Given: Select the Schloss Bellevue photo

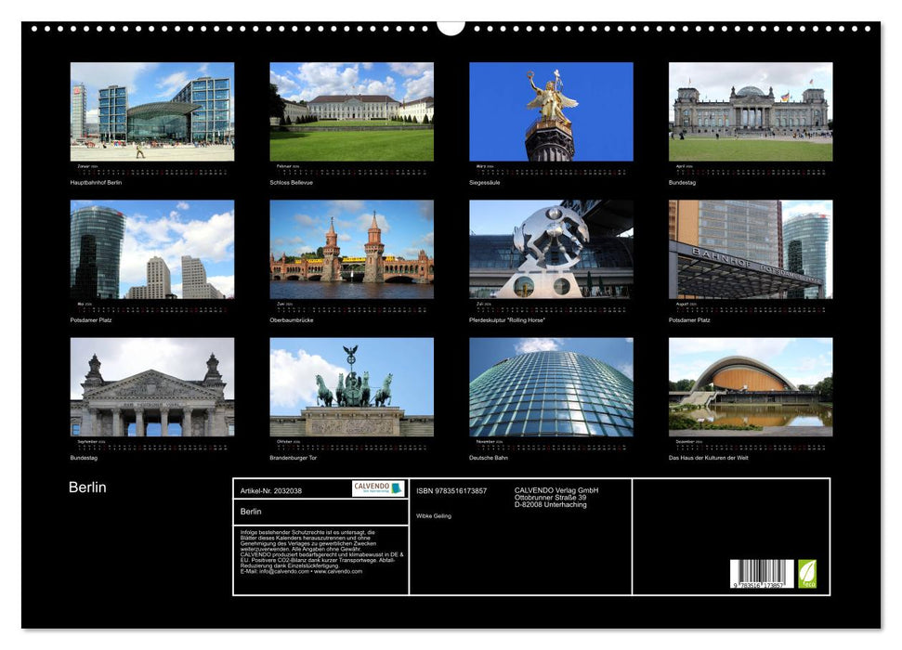Looking at the screenshot, I should pyautogui.click(x=351, y=111).
